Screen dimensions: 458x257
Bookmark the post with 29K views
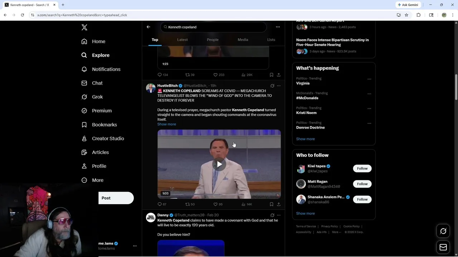(x=272, y=75)
